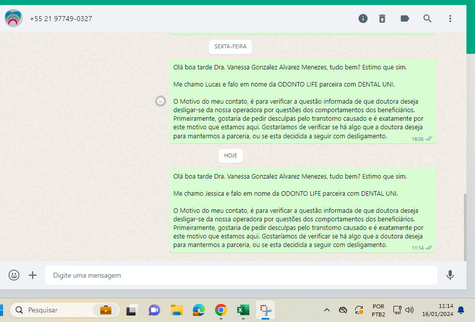The image size is (475, 322).
Task: Click the sync refresh tray icon
Action: [x=359, y=310]
